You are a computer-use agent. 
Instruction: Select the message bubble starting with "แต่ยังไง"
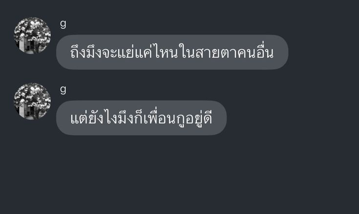(x=141, y=118)
